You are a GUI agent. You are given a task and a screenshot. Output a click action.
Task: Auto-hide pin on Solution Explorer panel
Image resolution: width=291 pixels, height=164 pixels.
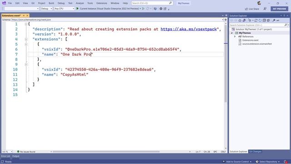pyautogui.click(x=284, y=15)
